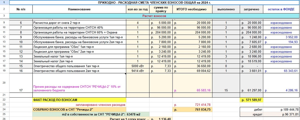This screenshot has height=120, width=300.
Task: Select the "9414 кВт" quantity cell
Action: (x=137, y=71)
